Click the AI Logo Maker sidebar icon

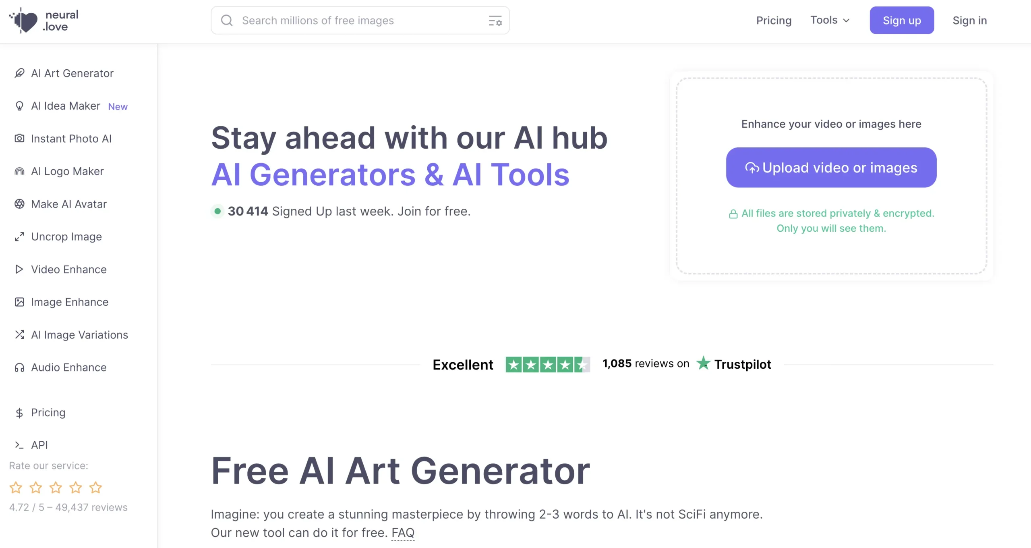pyautogui.click(x=19, y=170)
